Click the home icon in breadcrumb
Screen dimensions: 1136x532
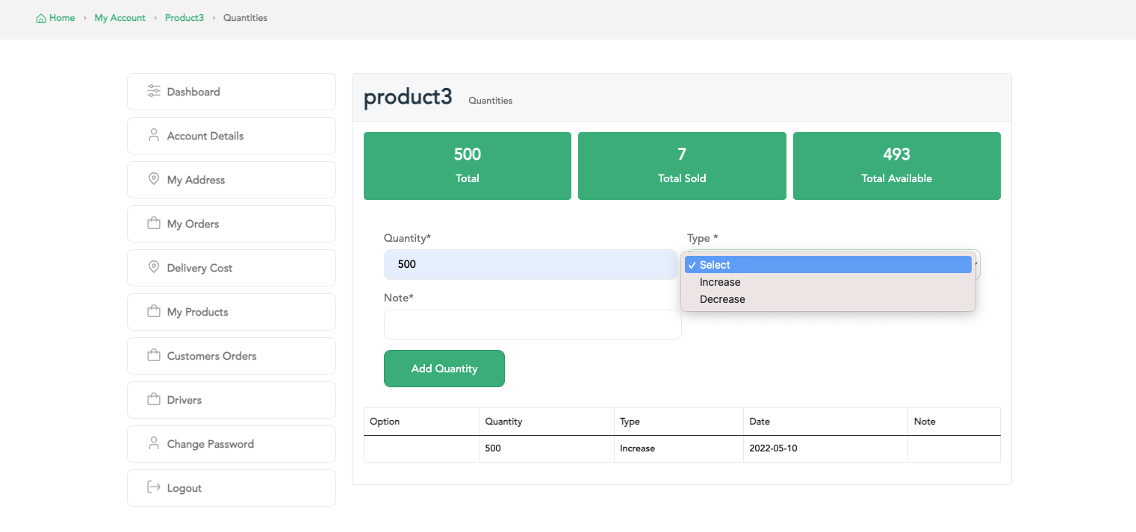coord(41,18)
